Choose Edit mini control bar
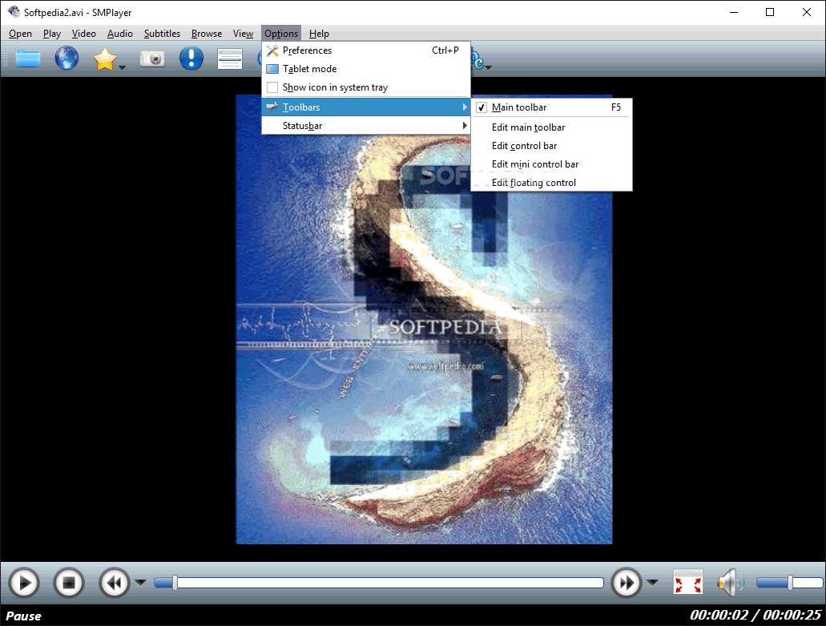This screenshot has width=826, height=626. tap(551, 164)
